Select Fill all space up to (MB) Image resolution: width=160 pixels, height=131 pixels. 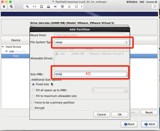(x=33, y=90)
